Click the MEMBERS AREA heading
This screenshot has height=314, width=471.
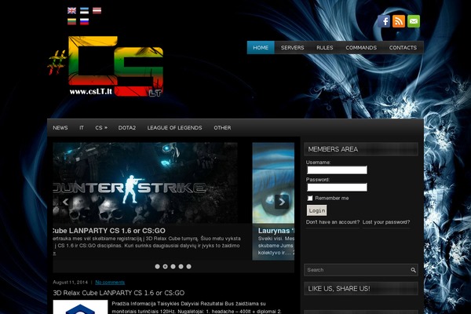333,149
